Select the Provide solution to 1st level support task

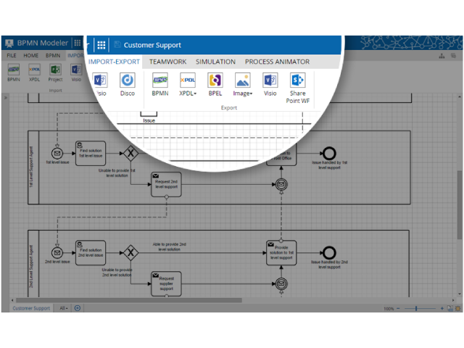point(281,253)
